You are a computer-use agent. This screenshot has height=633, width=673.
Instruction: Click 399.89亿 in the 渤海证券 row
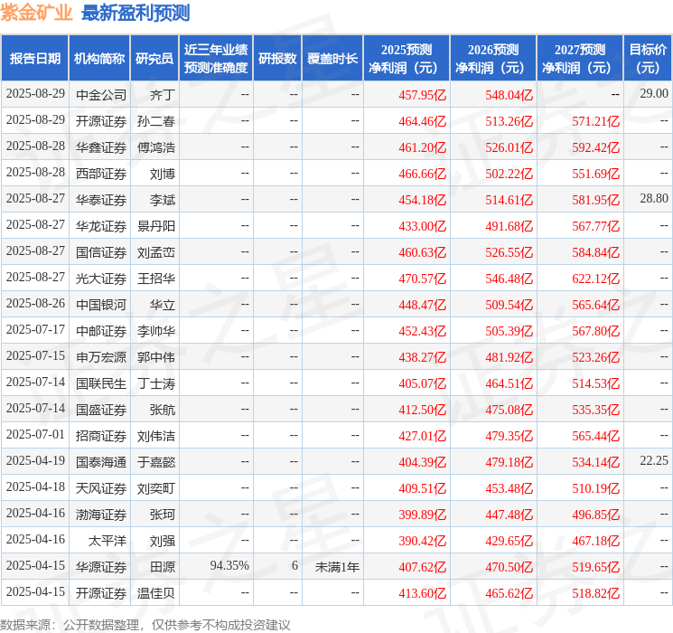(423, 515)
